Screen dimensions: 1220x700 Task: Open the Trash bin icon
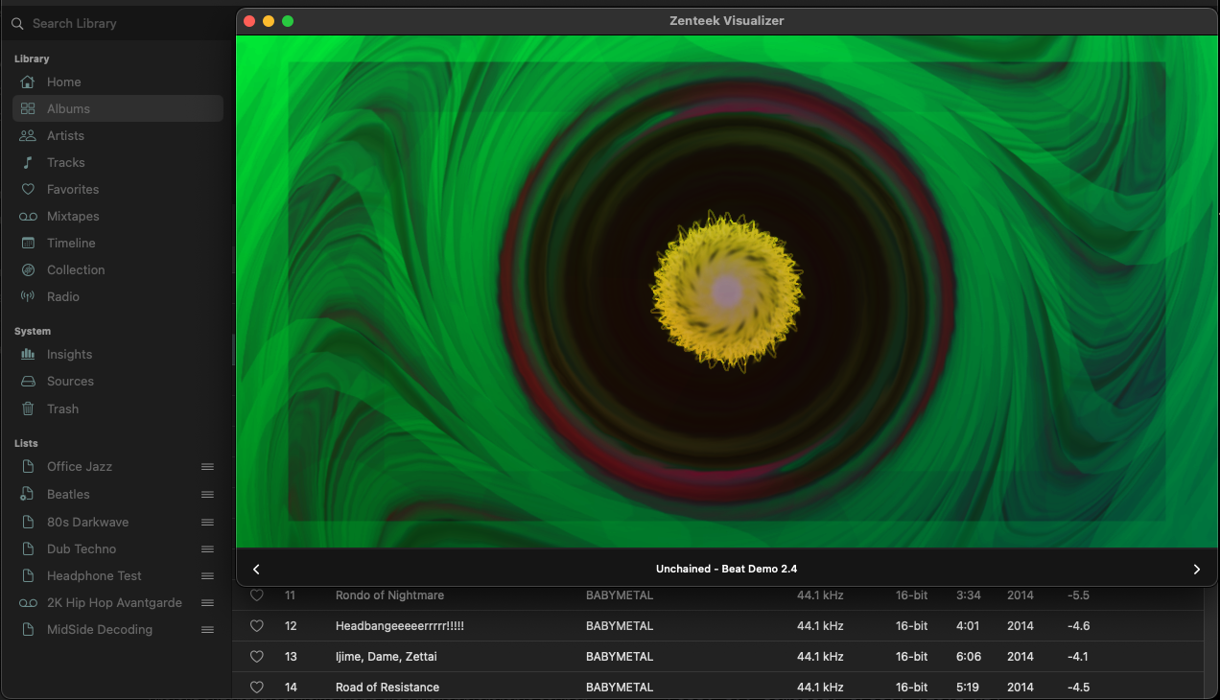28,408
